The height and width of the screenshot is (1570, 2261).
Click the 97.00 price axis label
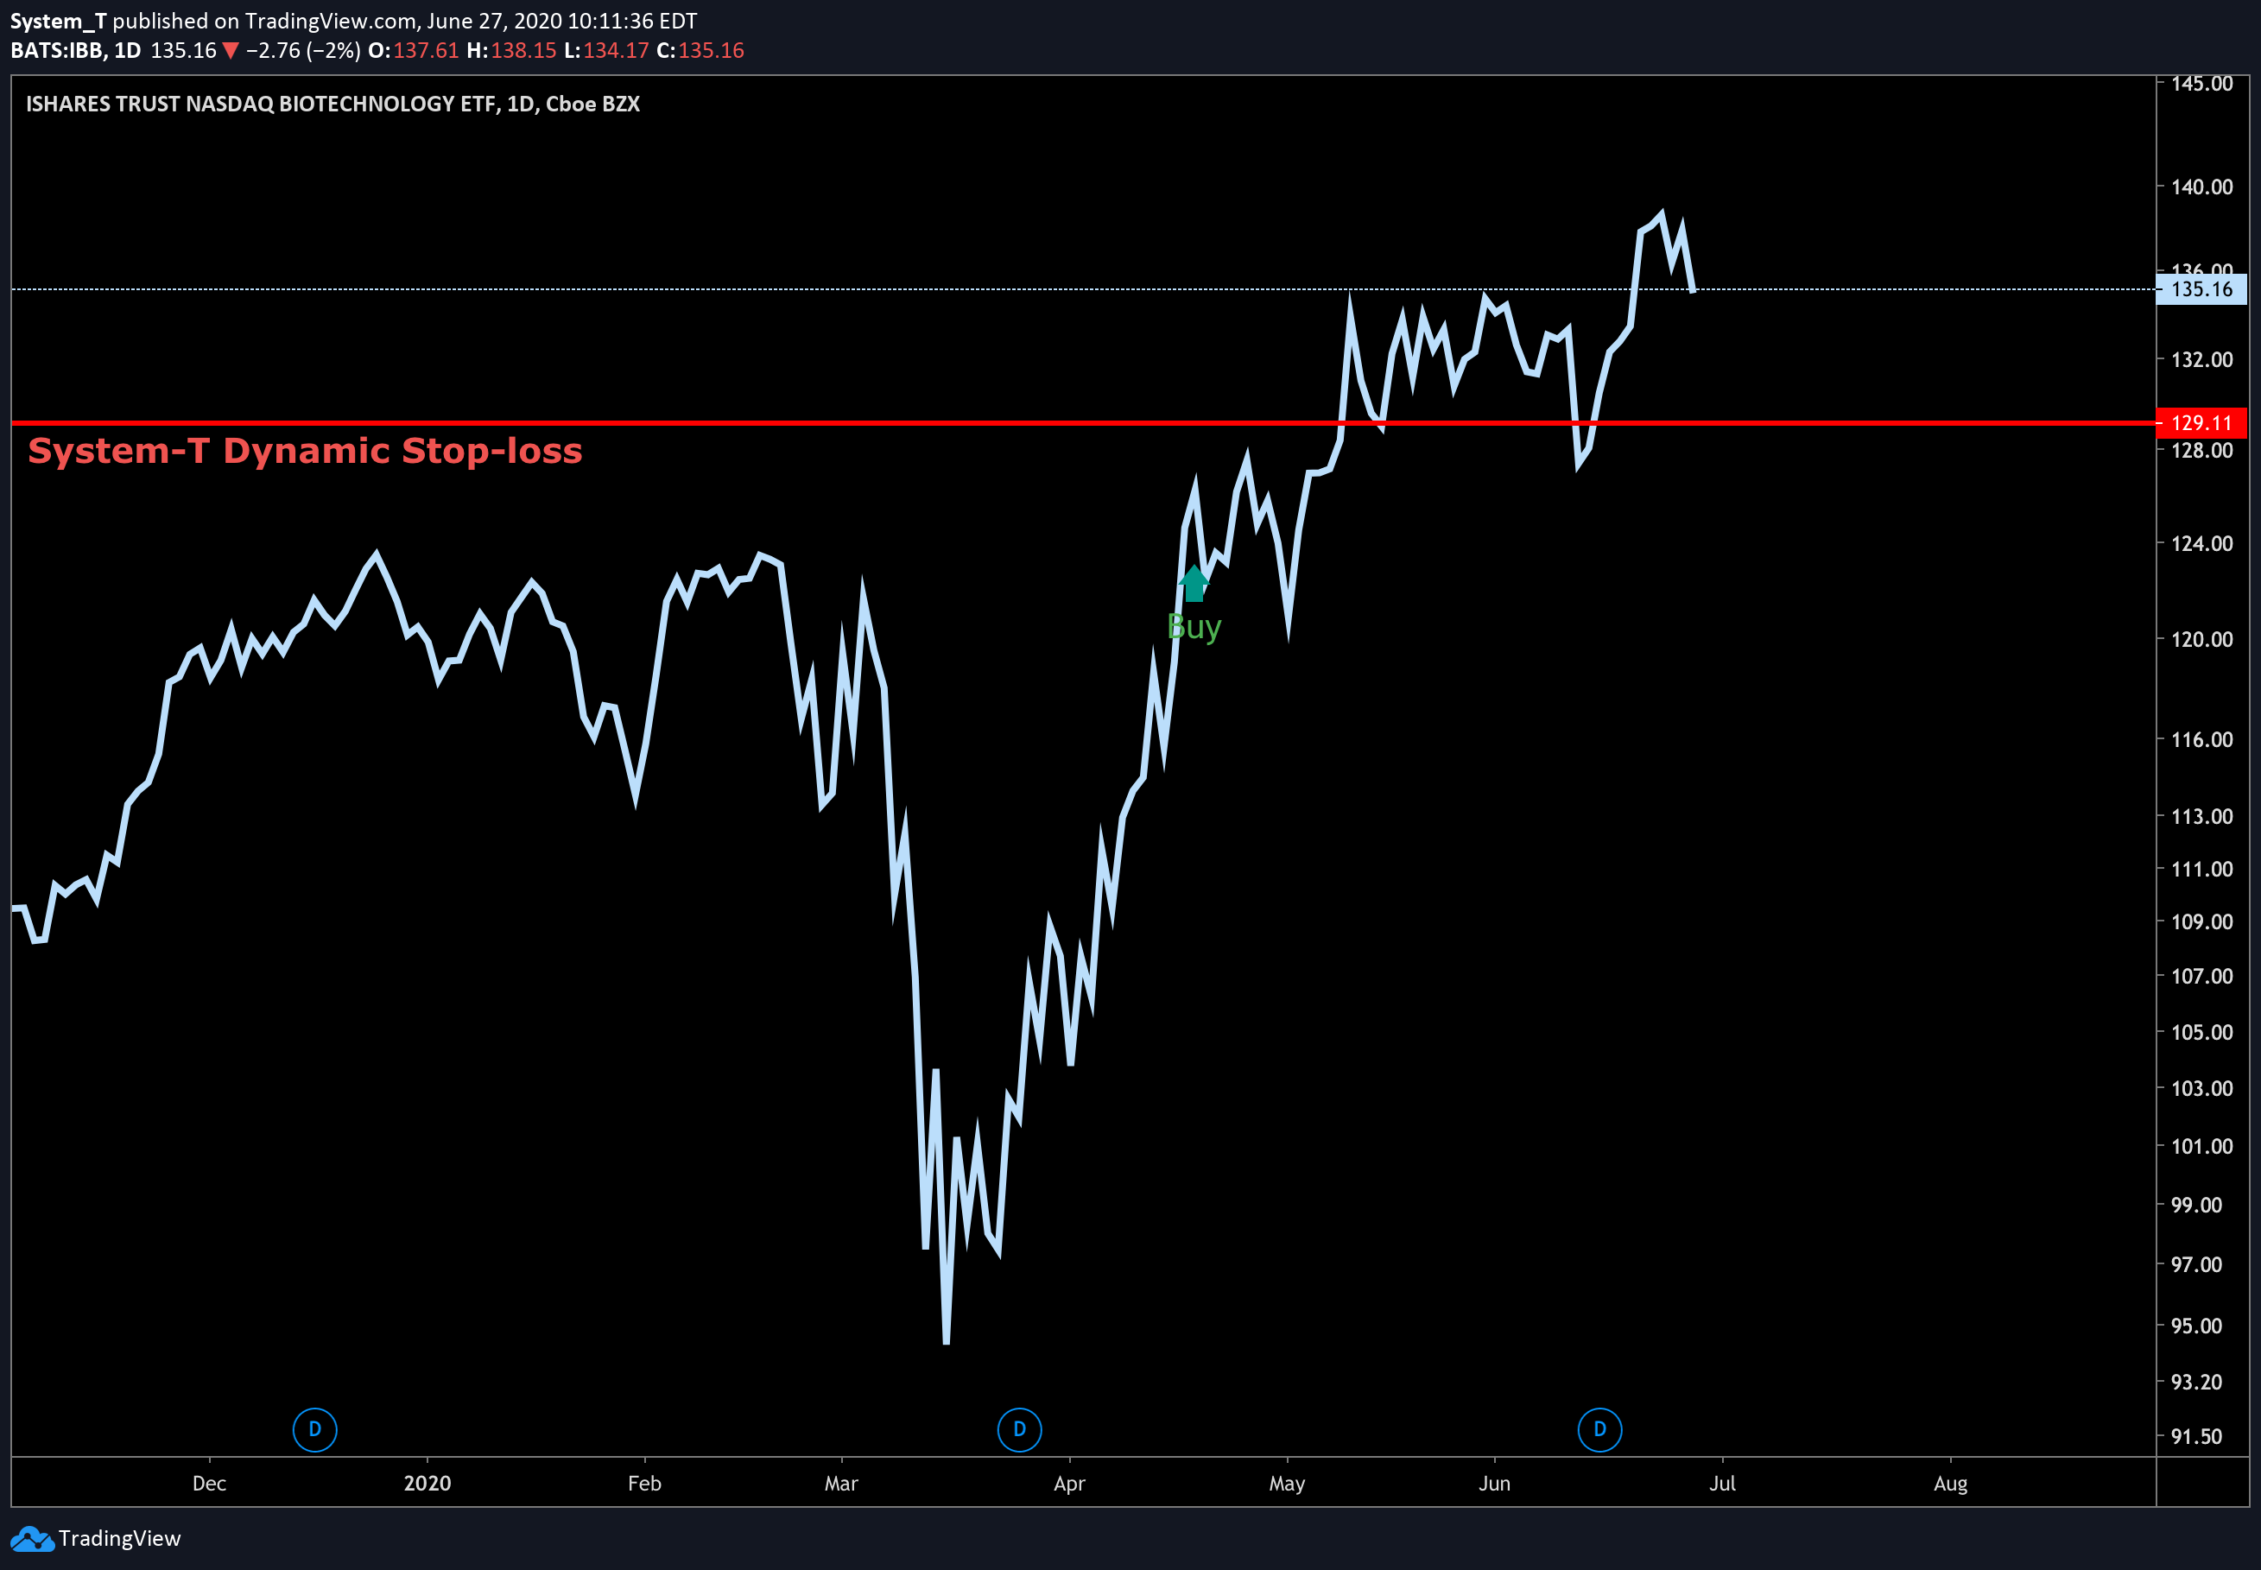click(x=2196, y=1264)
